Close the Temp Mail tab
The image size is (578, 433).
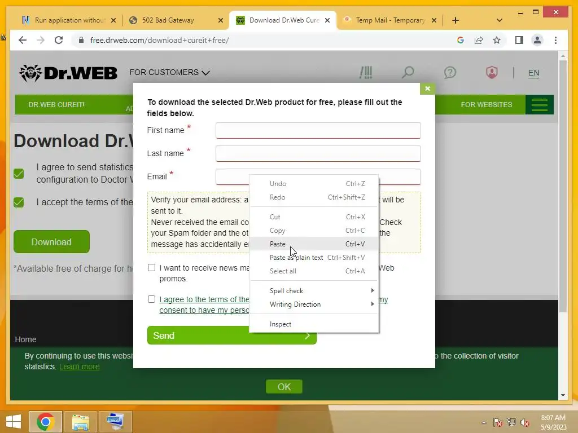coord(434,20)
